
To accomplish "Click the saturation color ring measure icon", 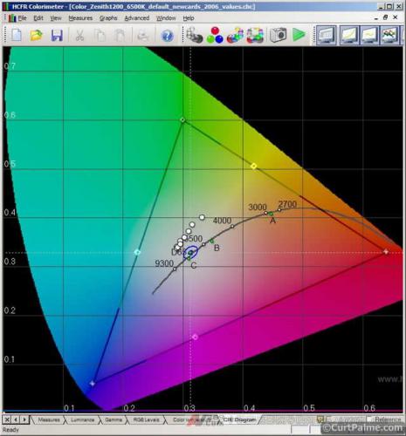I will (255, 35).
